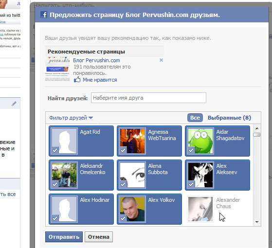Remove Блог Pervushin.com recommendation with X
Image resolution: width=272 pixels, height=248 pixels.
pyautogui.click(x=161, y=60)
